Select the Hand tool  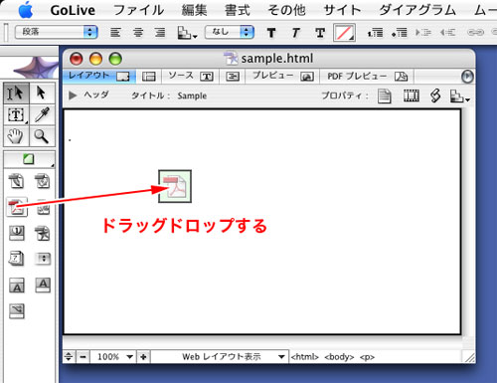point(16,136)
